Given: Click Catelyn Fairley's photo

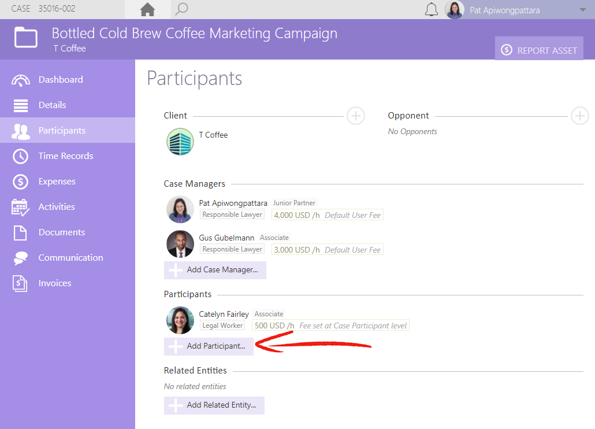Looking at the screenshot, I should (180, 320).
